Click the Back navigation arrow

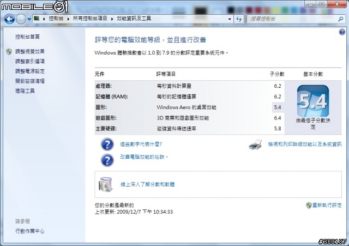tap(10, 19)
